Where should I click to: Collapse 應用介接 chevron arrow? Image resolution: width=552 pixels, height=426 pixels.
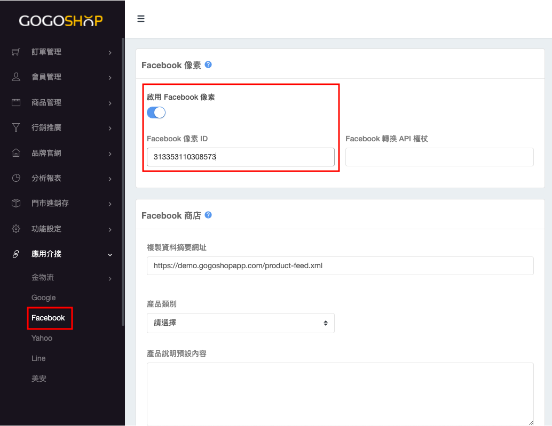tap(110, 255)
